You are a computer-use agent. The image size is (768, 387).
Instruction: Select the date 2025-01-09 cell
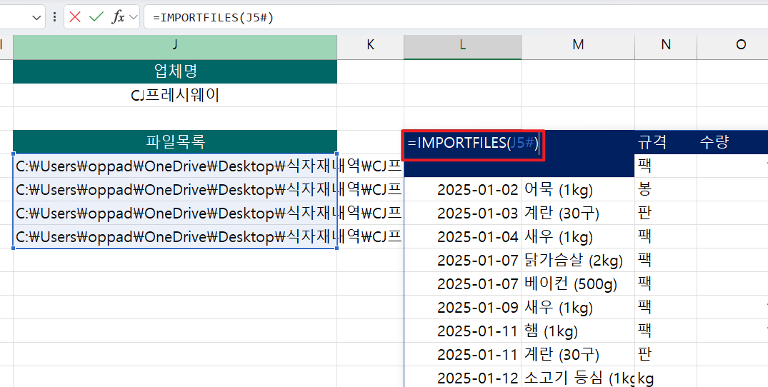(462, 307)
